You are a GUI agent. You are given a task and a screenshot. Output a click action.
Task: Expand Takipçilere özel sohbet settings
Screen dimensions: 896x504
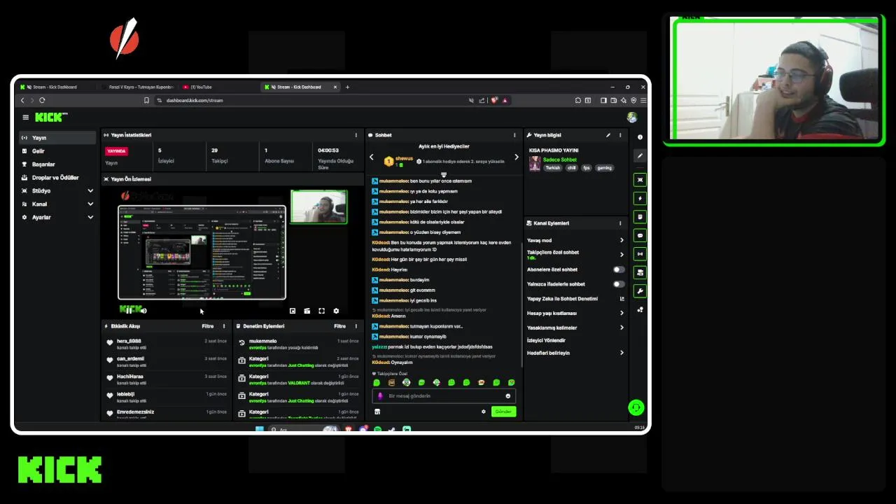click(575, 254)
